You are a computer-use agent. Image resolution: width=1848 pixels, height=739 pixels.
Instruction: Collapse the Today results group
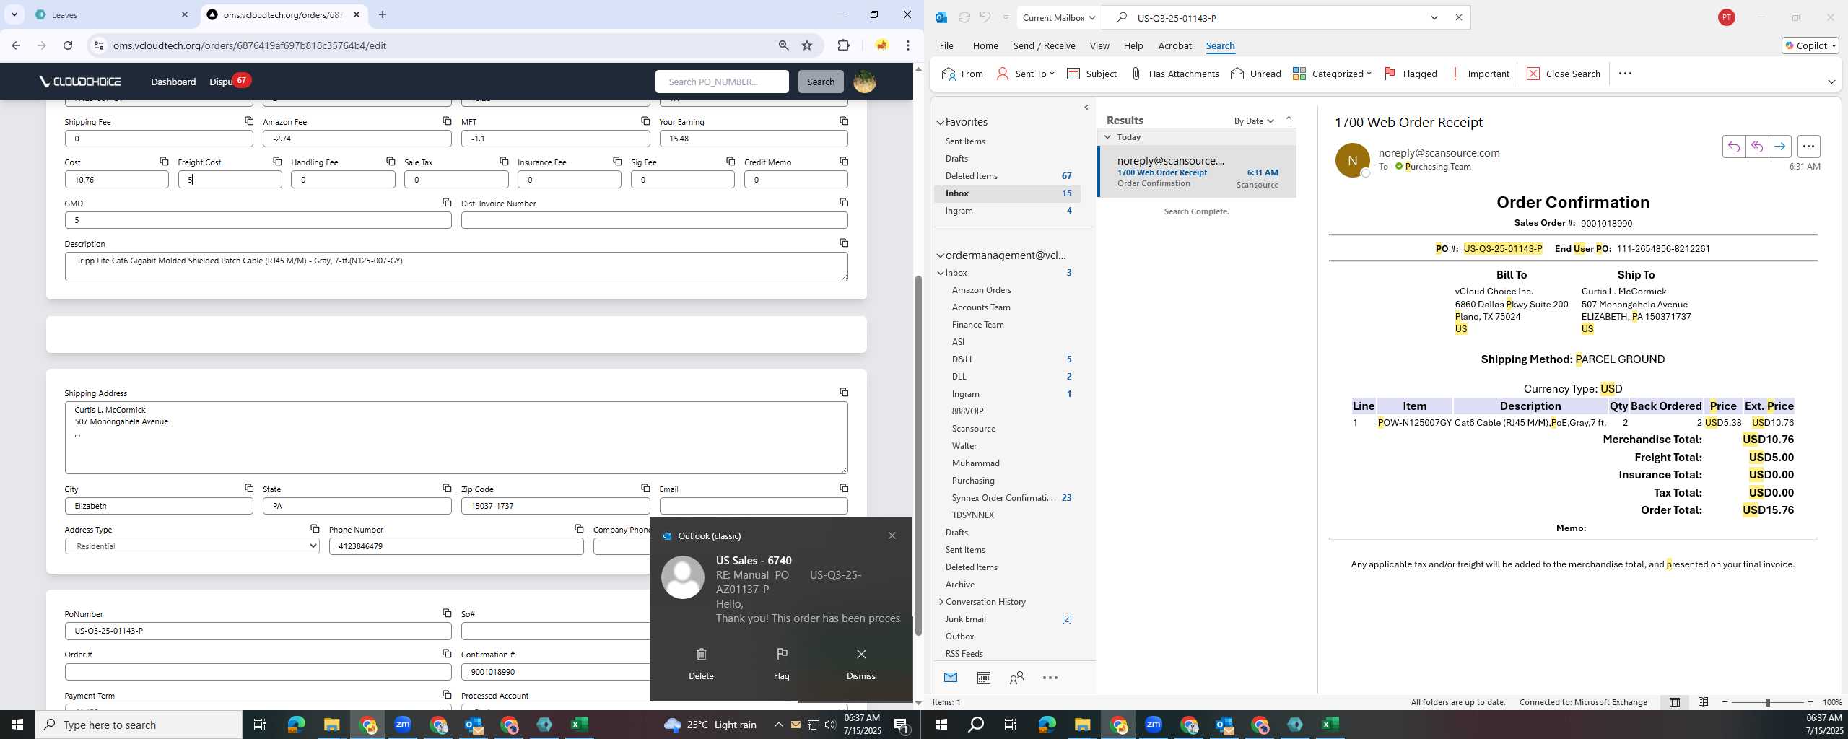(1107, 137)
